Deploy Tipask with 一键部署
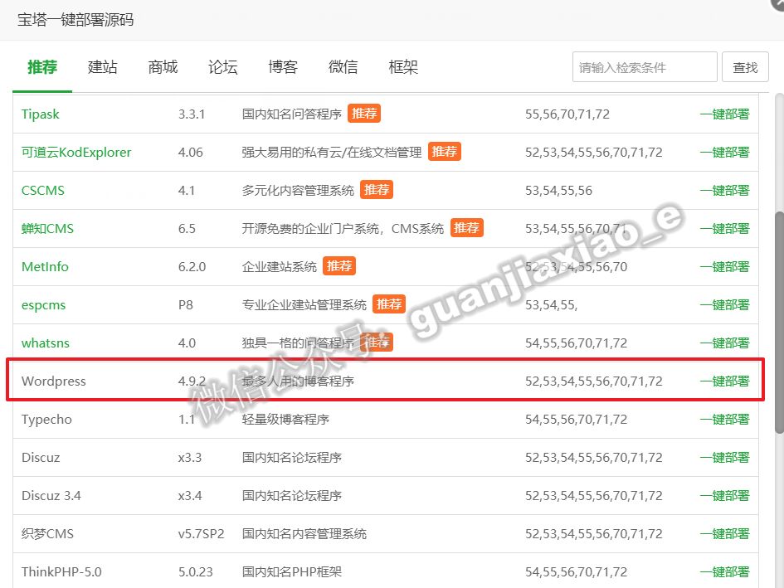This screenshot has height=588, width=784. point(724,114)
